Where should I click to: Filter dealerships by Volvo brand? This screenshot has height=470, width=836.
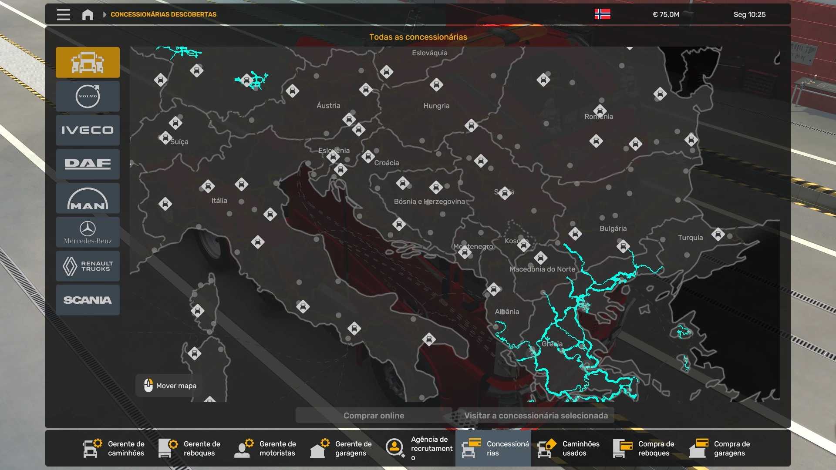(x=88, y=96)
